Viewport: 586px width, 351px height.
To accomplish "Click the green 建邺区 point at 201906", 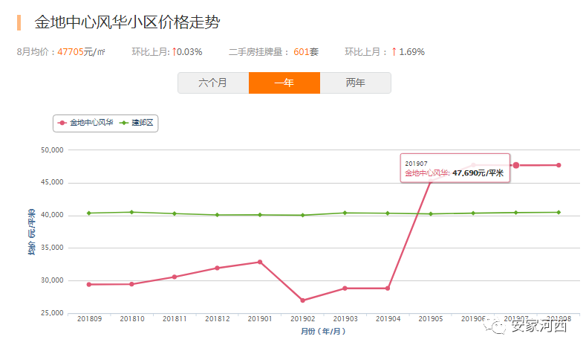I will point(474,213).
